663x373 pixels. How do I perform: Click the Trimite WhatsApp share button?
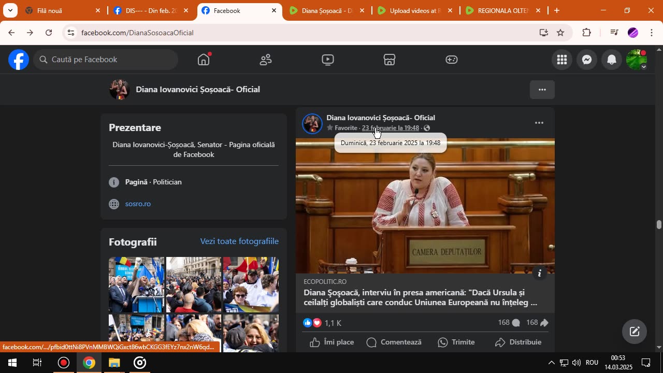pyautogui.click(x=456, y=342)
